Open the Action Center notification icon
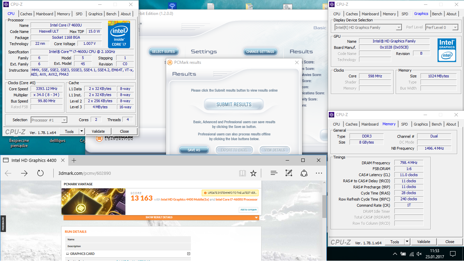Image resolution: width=464 pixels, height=261 pixels. pyautogui.click(x=453, y=254)
